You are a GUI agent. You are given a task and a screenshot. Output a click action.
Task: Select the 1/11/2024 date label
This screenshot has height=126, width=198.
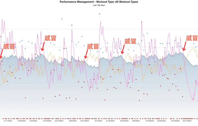[x=8, y=121]
